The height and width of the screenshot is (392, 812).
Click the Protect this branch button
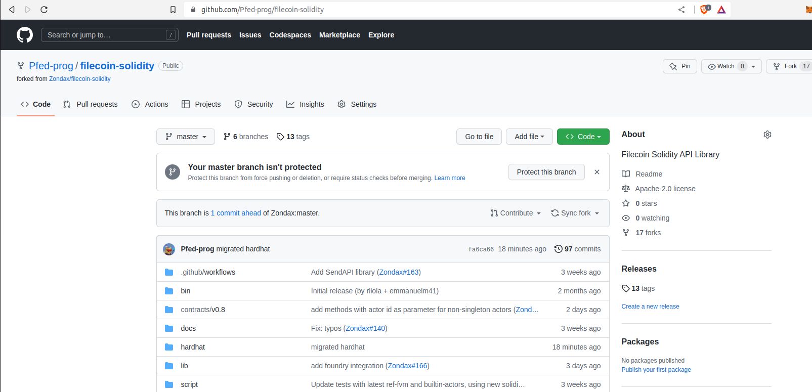pyautogui.click(x=546, y=172)
